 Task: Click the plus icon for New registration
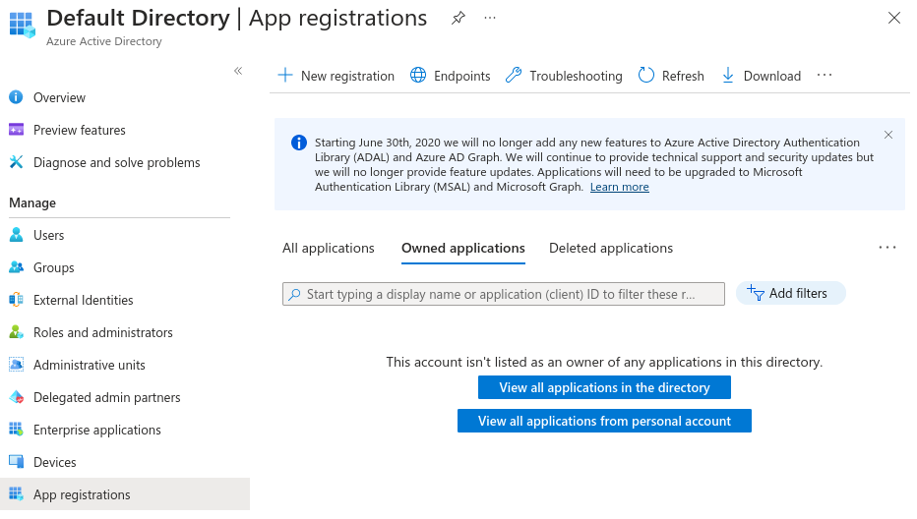click(x=284, y=76)
